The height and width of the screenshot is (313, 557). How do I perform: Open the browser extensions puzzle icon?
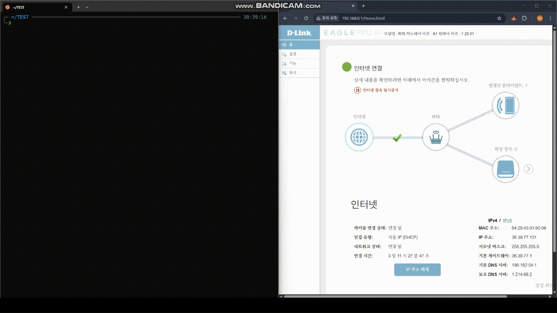pos(524,18)
